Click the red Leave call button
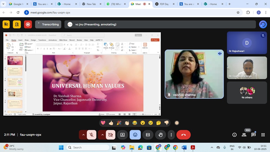The height and width of the screenshot is (152, 270). 184,135
